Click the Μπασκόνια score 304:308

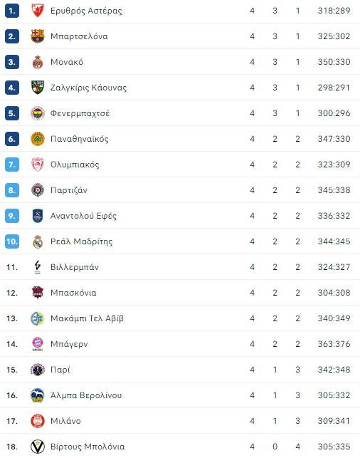[334, 293]
